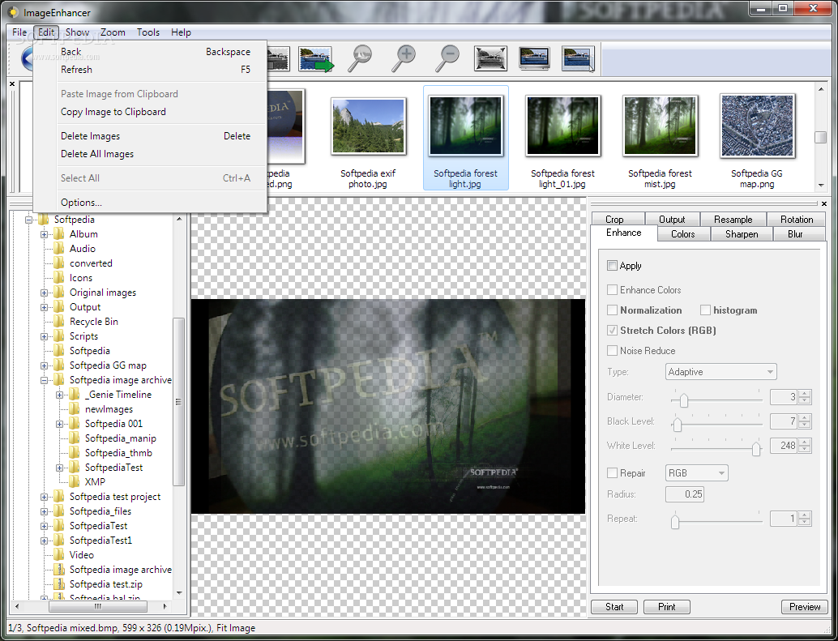Viewport: 838px width, 641px height.
Task: Click the Black Level slider handle
Action: pos(678,424)
